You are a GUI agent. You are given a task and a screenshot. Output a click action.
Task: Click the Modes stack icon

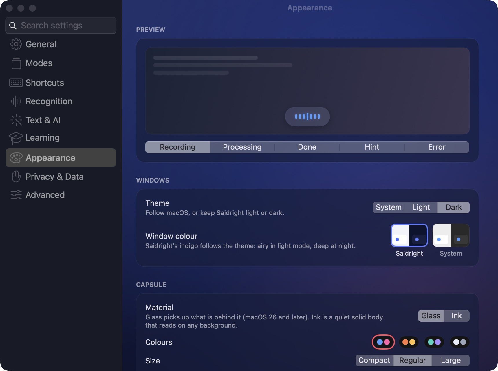pyautogui.click(x=16, y=63)
